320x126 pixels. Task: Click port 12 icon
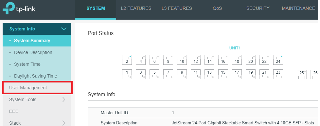(196, 60)
